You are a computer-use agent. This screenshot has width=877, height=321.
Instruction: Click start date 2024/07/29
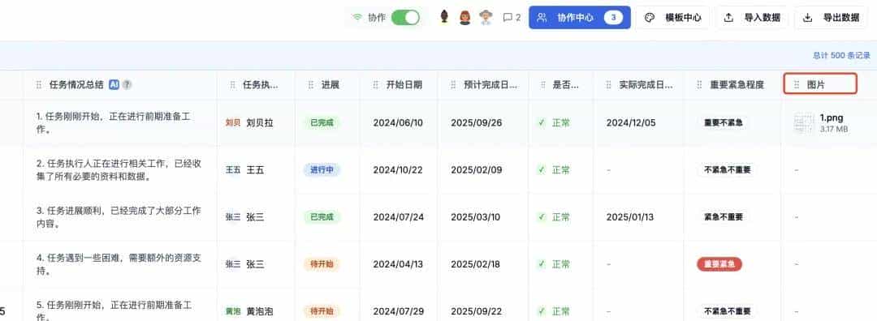pos(398,311)
